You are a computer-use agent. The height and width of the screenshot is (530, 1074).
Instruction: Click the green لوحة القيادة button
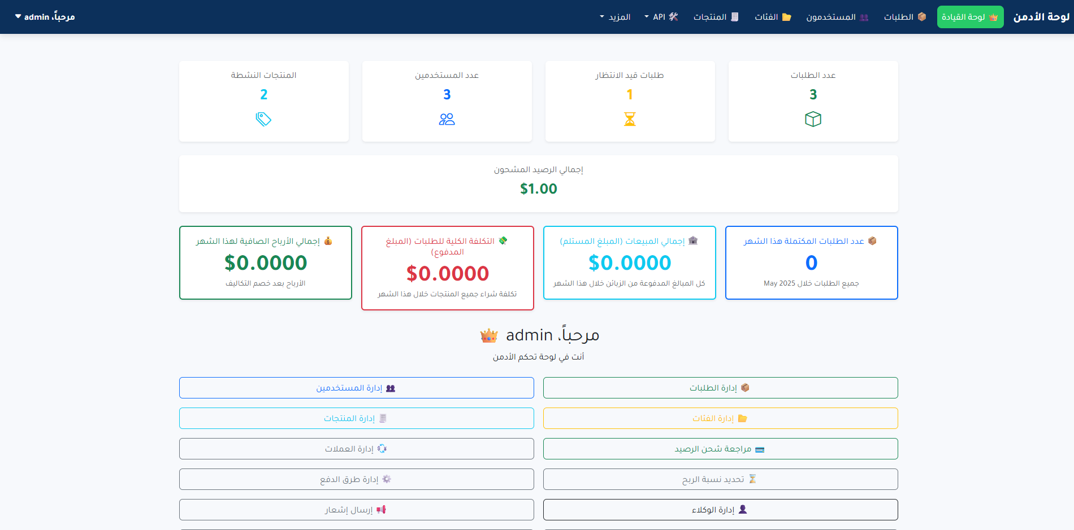tap(970, 17)
